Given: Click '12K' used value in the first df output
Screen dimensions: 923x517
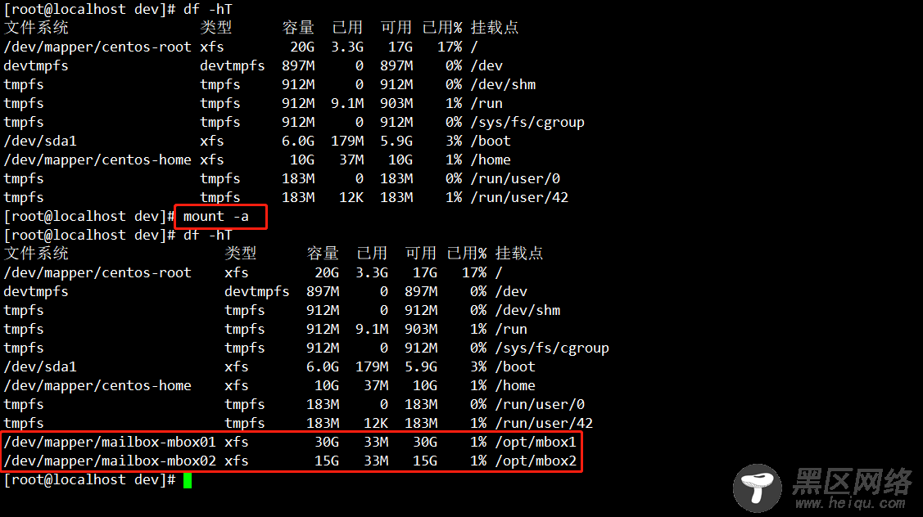Looking at the screenshot, I should 351,198.
